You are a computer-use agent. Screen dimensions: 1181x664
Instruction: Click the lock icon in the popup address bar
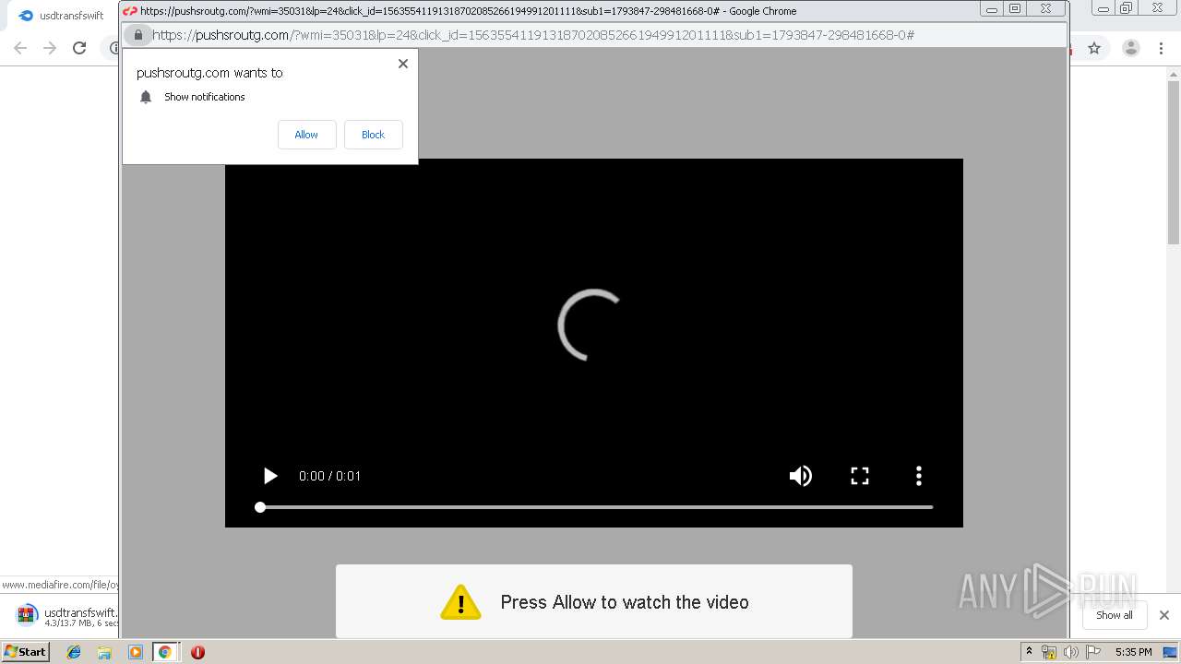pyautogui.click(x=138, y=35)
